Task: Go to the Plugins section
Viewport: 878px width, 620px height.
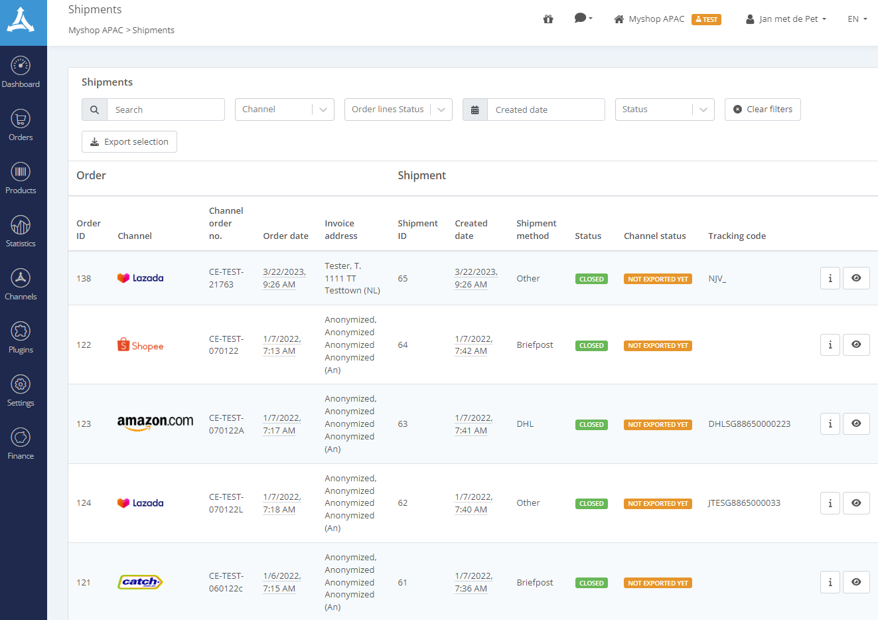Action: point(21,337)
